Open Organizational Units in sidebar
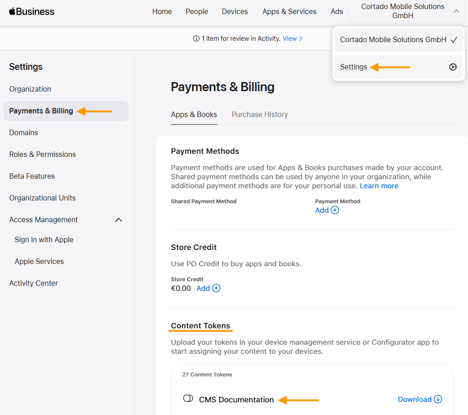The image size is (468, 415). (42, 198)
